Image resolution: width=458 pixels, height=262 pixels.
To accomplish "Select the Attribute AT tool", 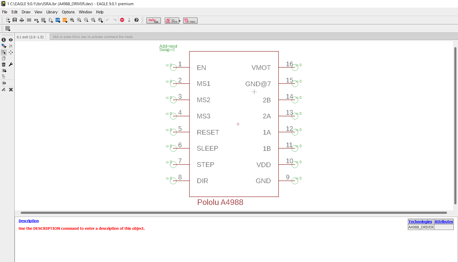I will click(4, 83).
